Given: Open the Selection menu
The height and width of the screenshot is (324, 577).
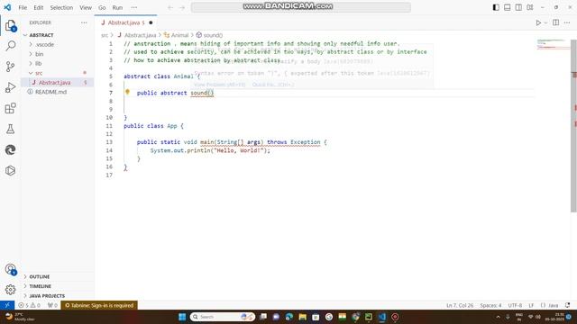Looking at the screenshot, I should tap(61, 7).
